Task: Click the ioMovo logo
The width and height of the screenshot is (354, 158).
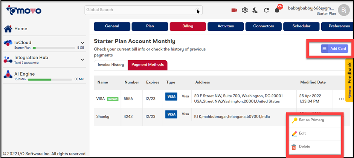Action: point(24,10)
